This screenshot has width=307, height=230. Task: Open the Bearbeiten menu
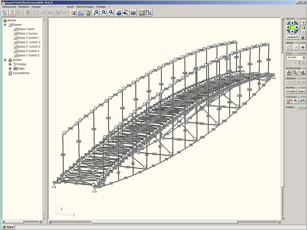(24, 6)
